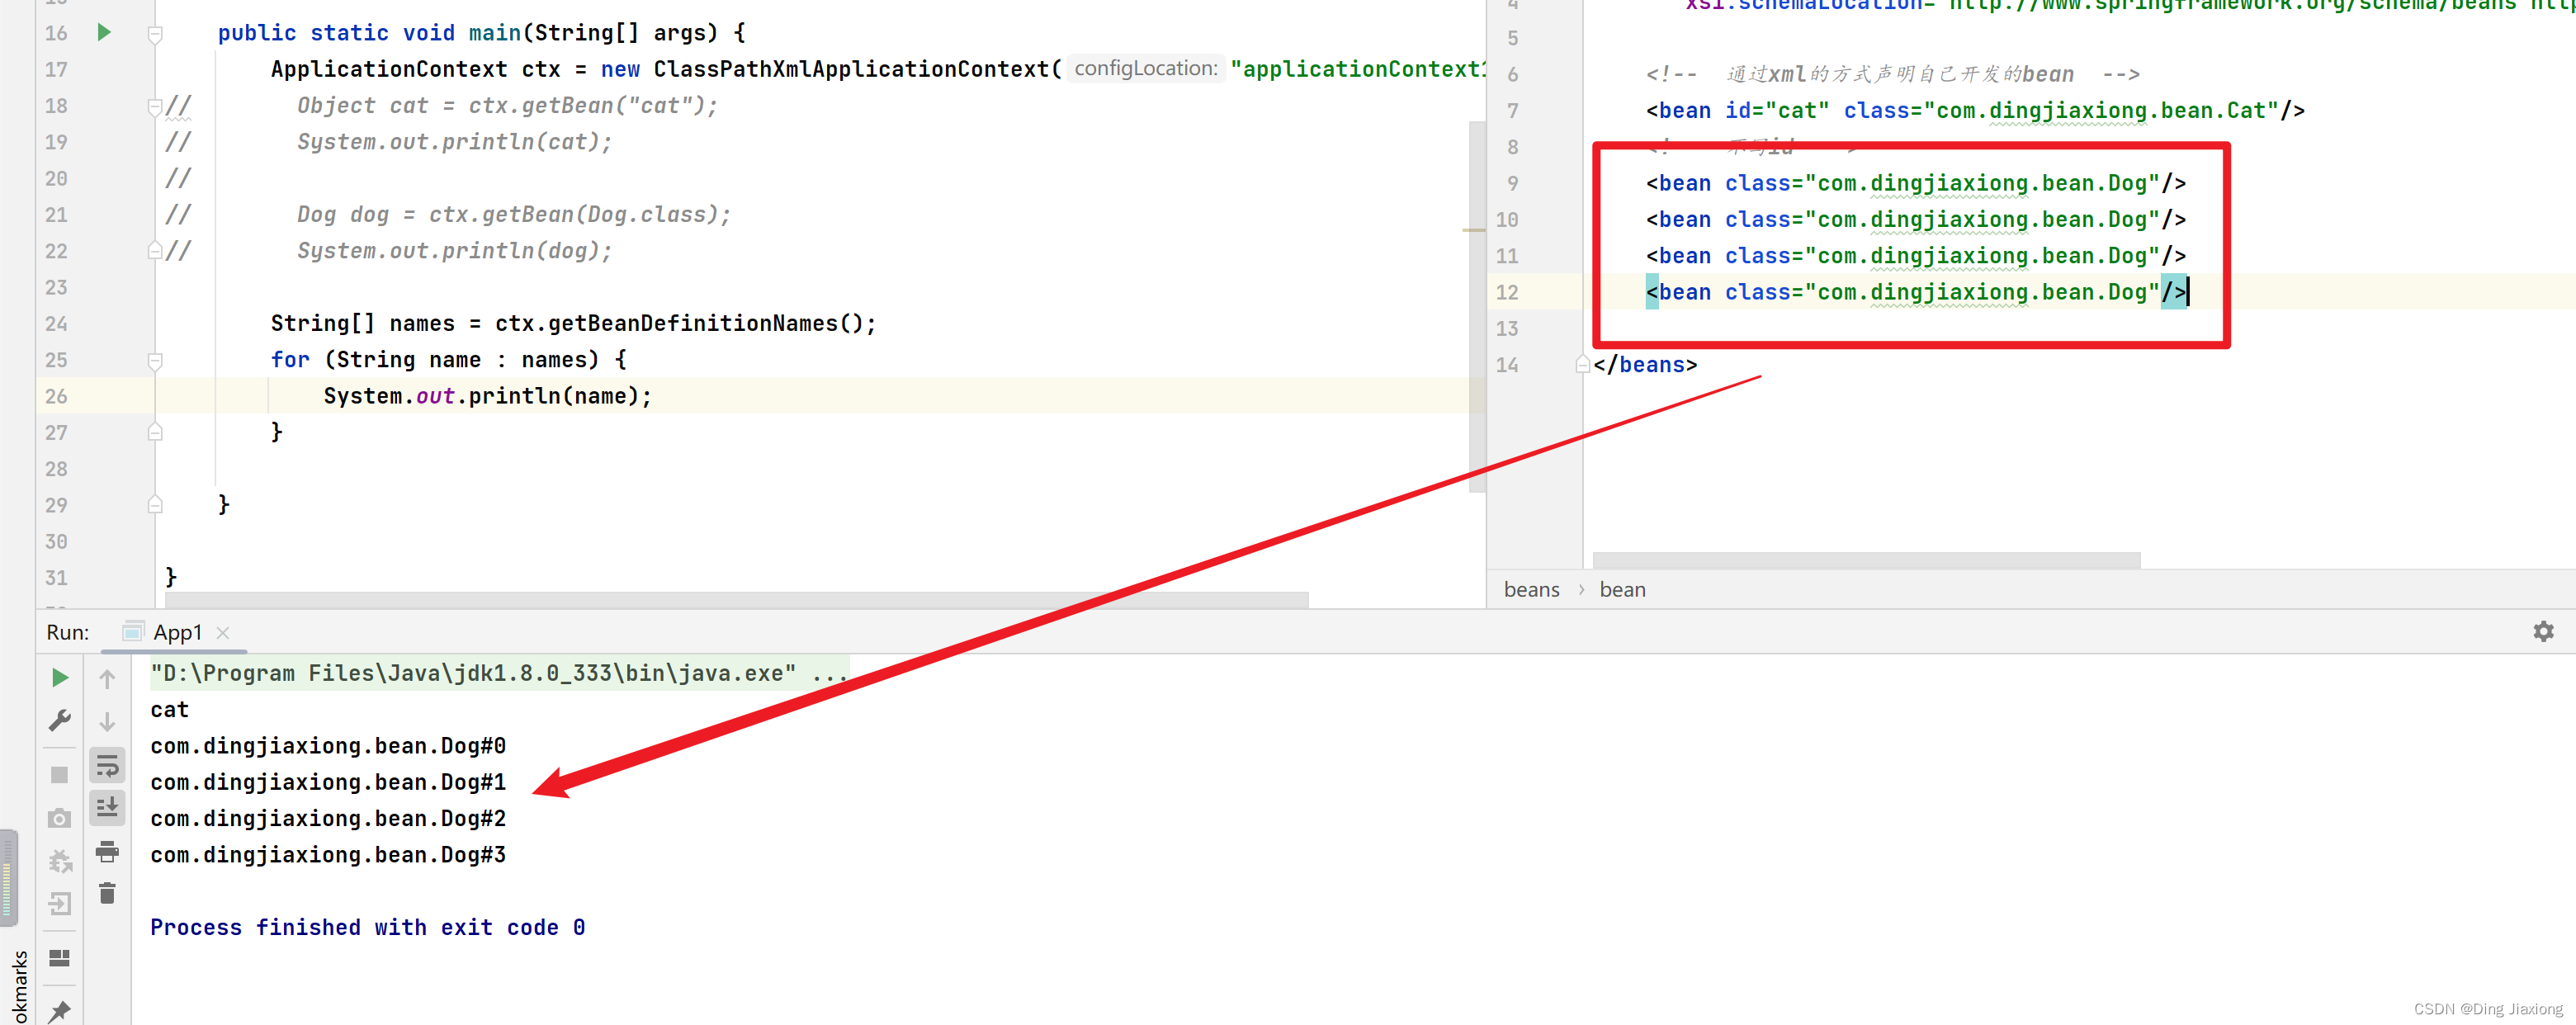
Task: Open the restore layout icon
Action: tap(60, 958)
